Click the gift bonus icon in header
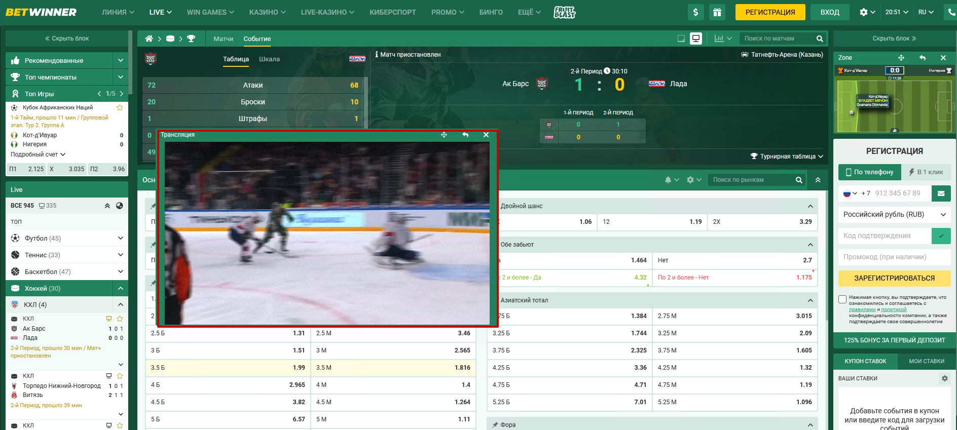The width and height of the screenshot is (957, 430). pyautogui.click(x=717, y=12)
